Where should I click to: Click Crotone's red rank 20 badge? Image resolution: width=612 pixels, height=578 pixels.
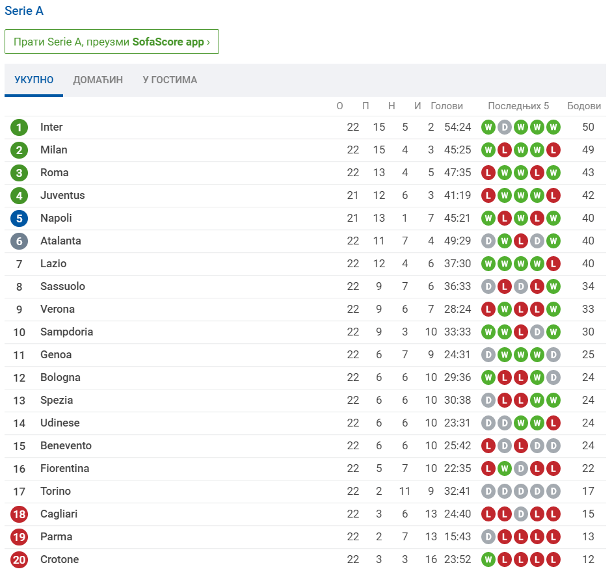point(20,560)
